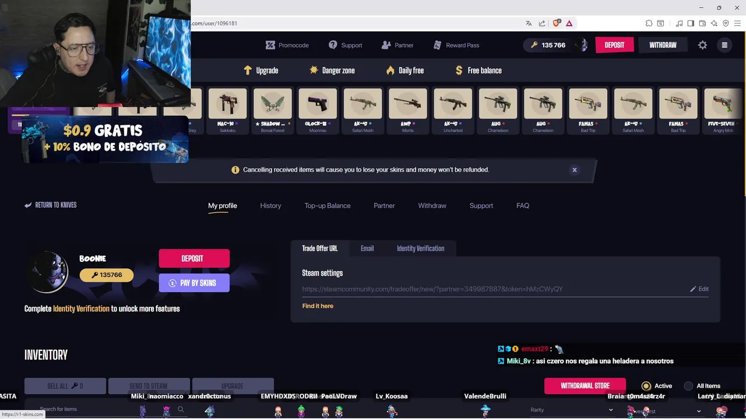Click the WITHDRAWAL STORE button

tap(585, 386)
